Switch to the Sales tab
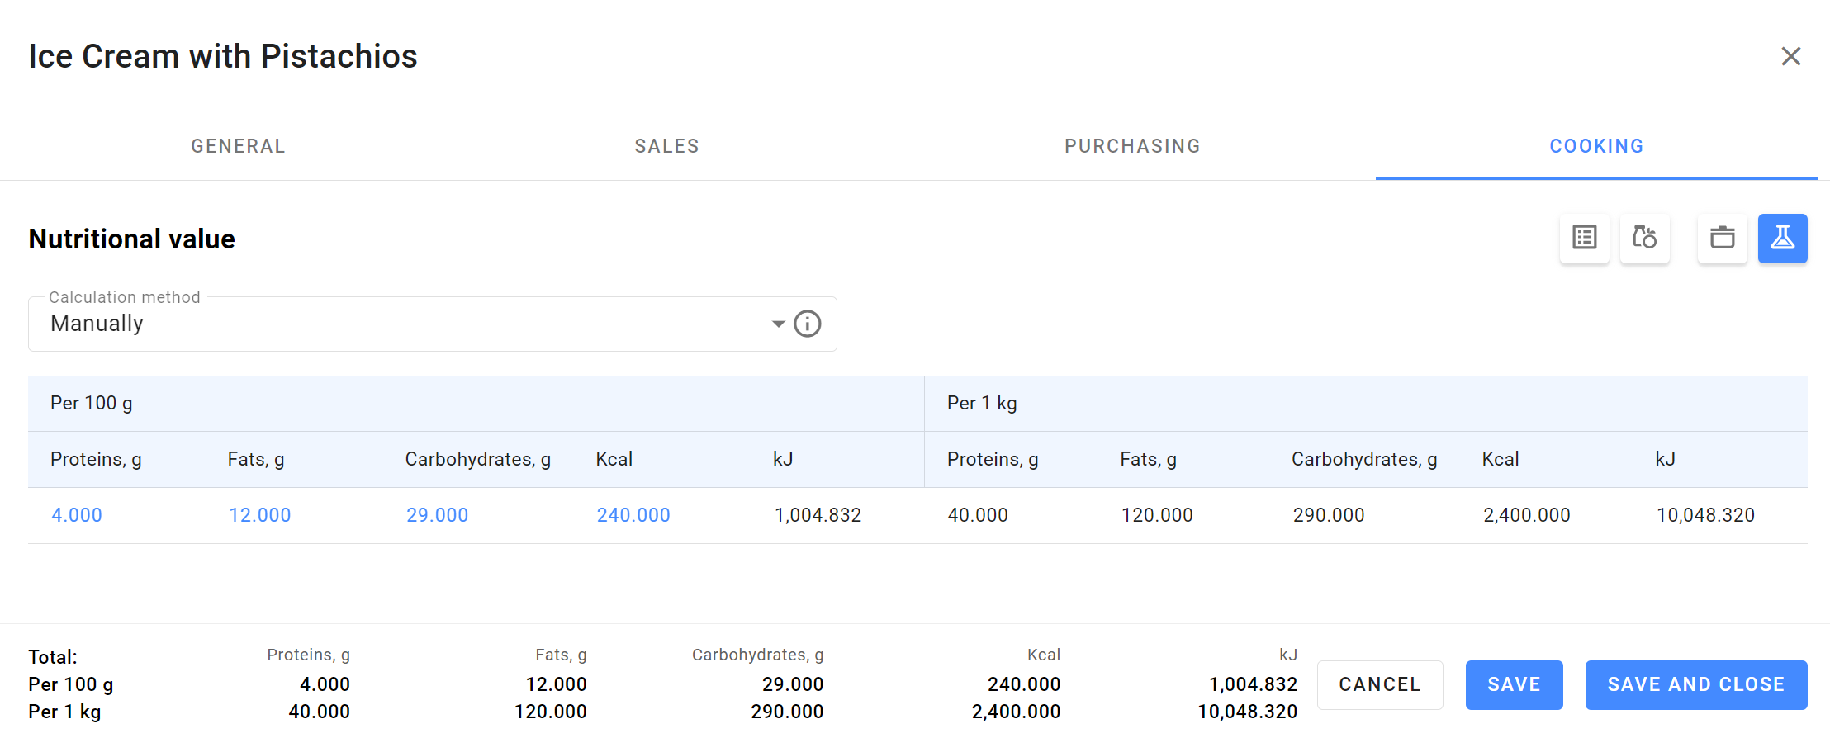Viewport: 1830px width, 738px height. coord(666,146)
